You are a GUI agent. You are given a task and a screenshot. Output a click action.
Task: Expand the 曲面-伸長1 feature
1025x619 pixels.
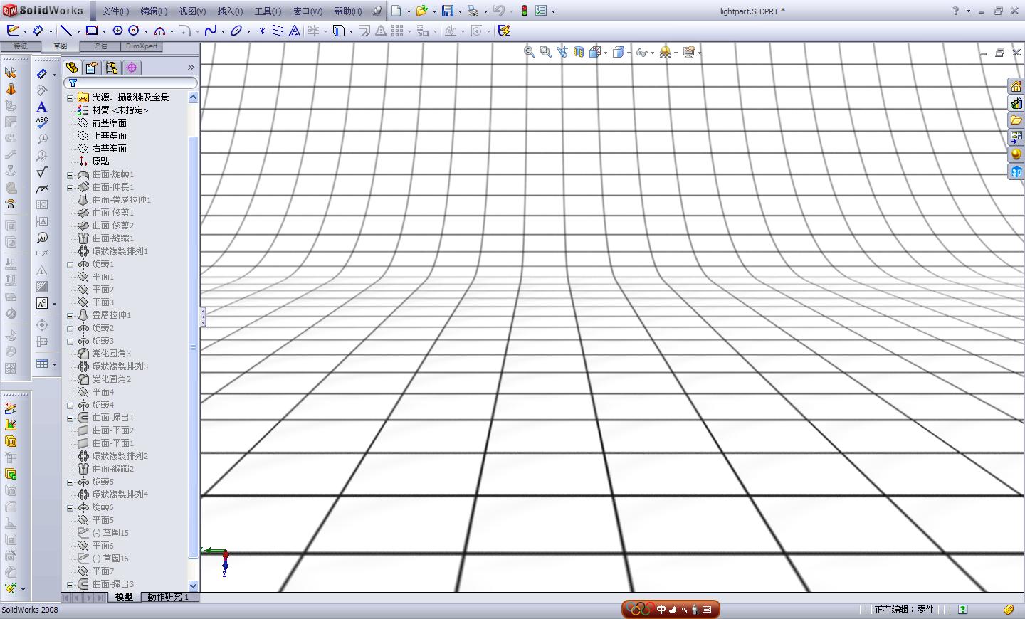click(70, 187)
